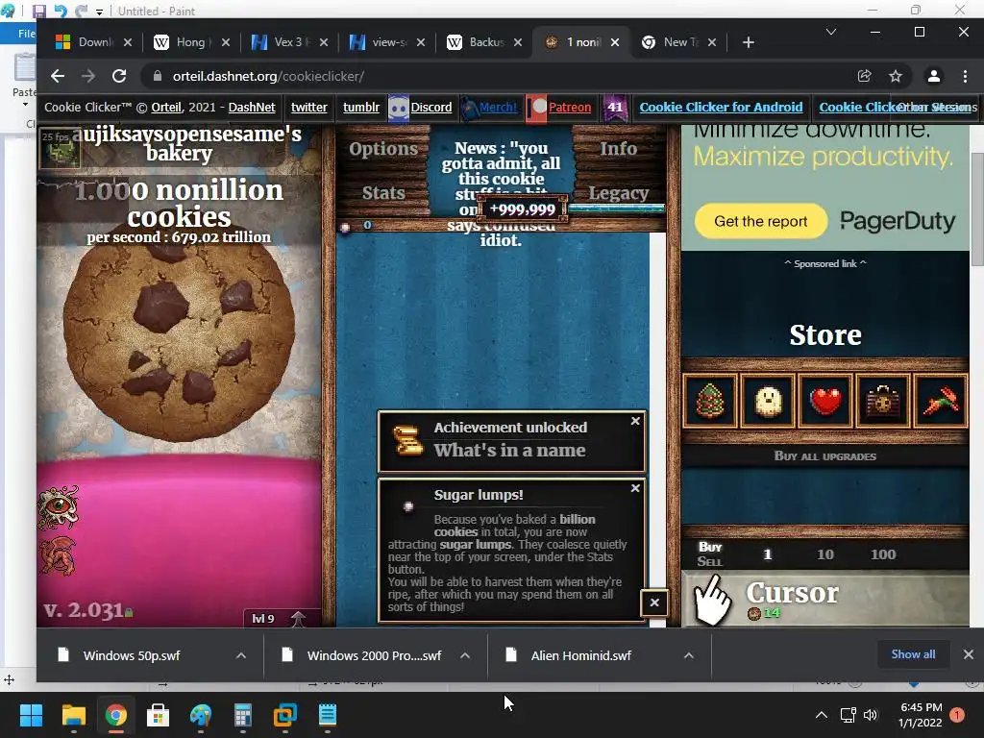Buy the carrot upgrade icon
The image size is (984, 738).
point(941,401)
